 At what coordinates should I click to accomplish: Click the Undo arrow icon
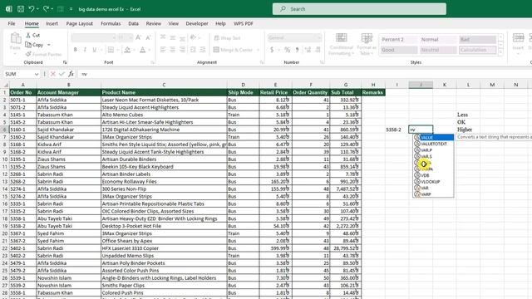point(32,9)
